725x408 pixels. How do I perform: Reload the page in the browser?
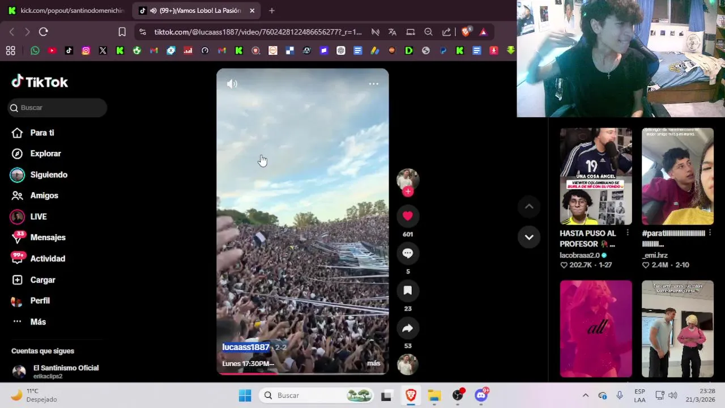tap(44, 32)
